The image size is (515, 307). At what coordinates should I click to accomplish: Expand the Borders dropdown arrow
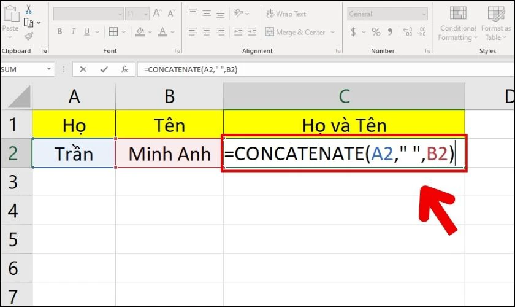(124, 32)
